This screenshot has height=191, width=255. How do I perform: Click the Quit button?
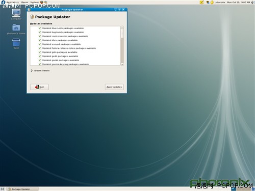click(39, 87)
